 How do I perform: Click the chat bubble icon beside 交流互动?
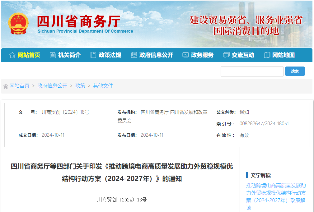tap(226, 55)
